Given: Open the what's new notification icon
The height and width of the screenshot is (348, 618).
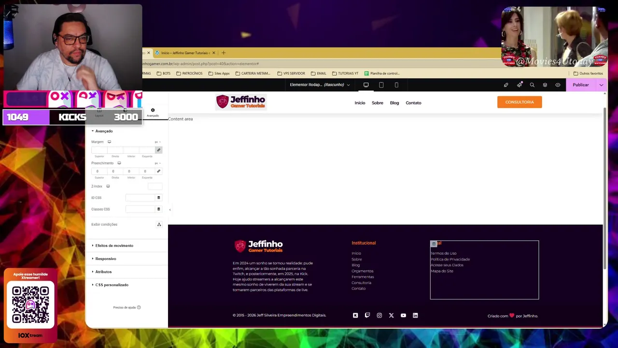Looking at the screenshot, I should click(x=520, y=85).
